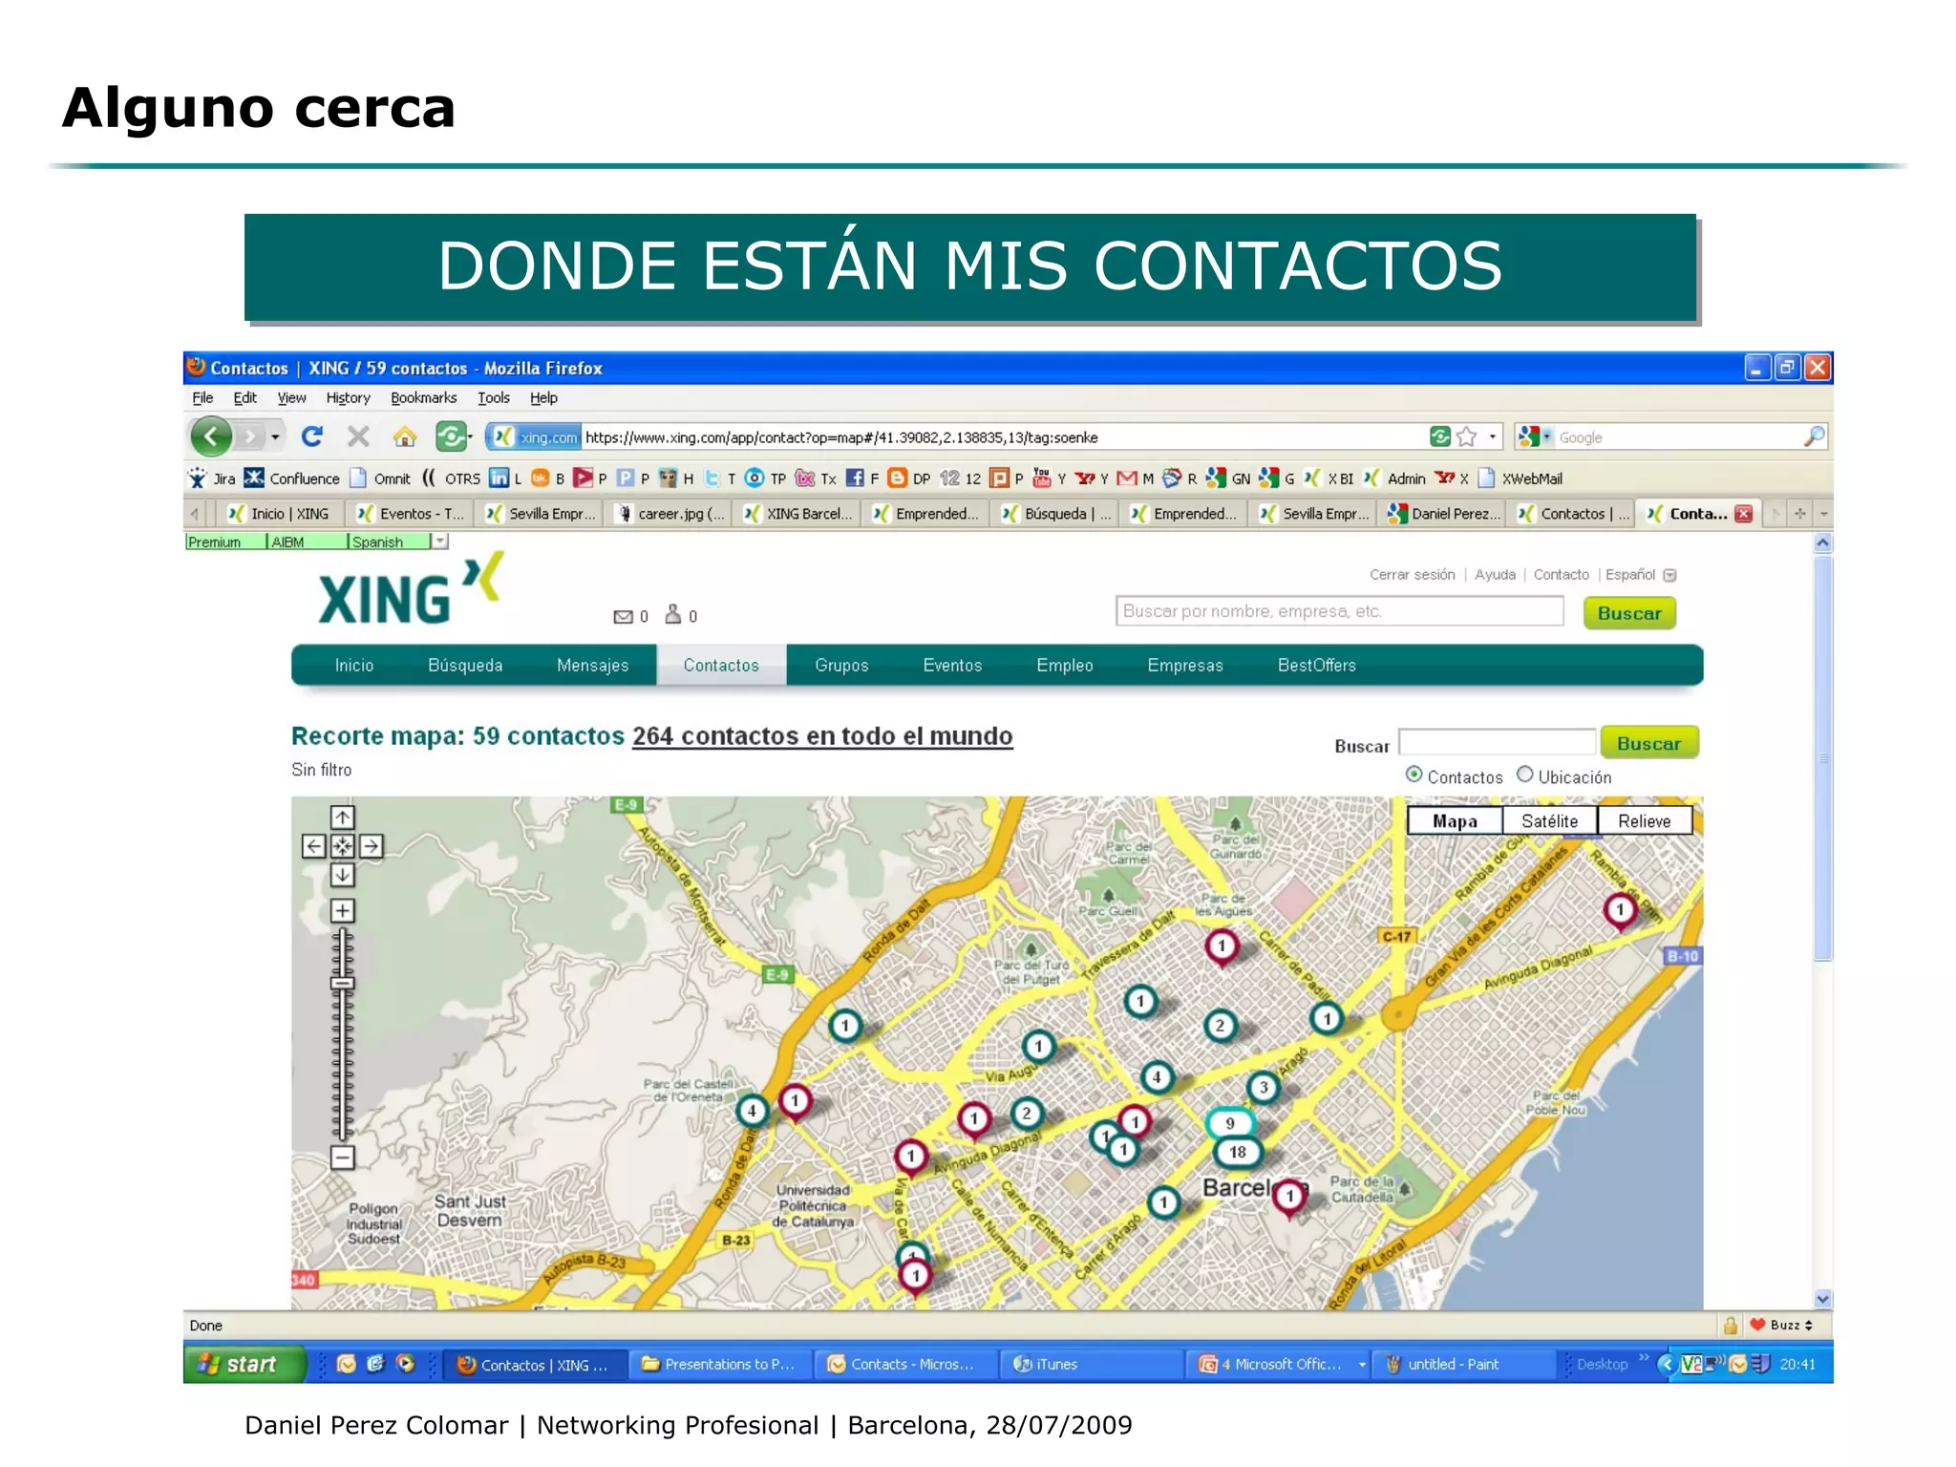1956x1467 pixels.
Task: Select the Contactos radio button
Action: point(1414,775)
